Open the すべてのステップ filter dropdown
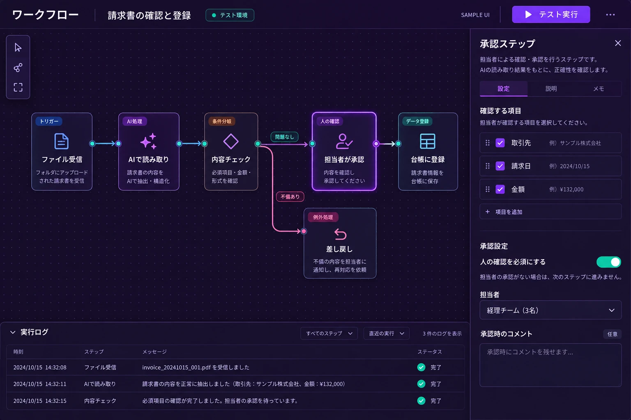Screen dimensions: 631x420 coord(329,333)
